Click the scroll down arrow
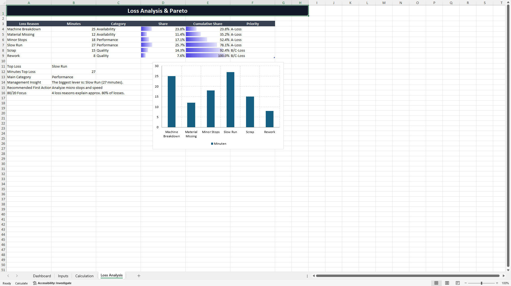Image resolution: width=511 pixels, height=286 pixels. tap(508, 270)
